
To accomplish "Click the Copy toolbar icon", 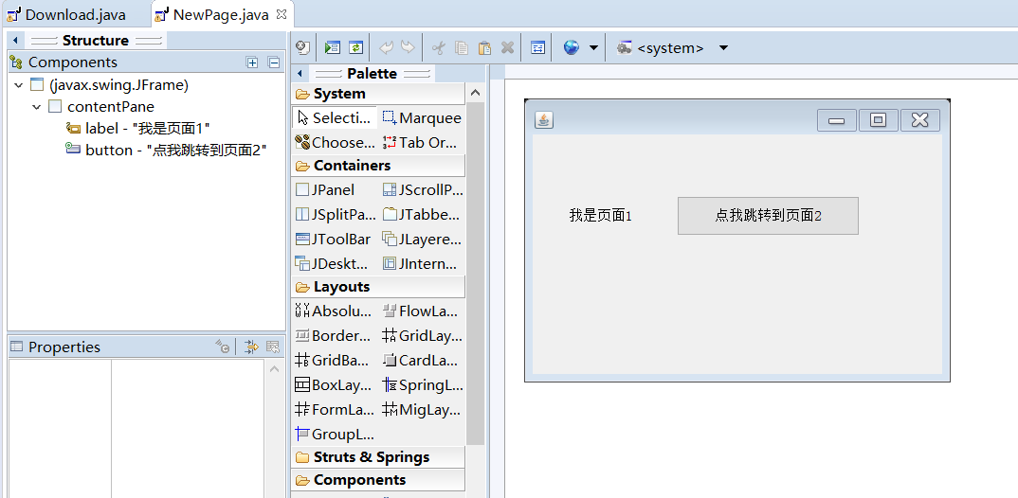I will coord(462,48).
